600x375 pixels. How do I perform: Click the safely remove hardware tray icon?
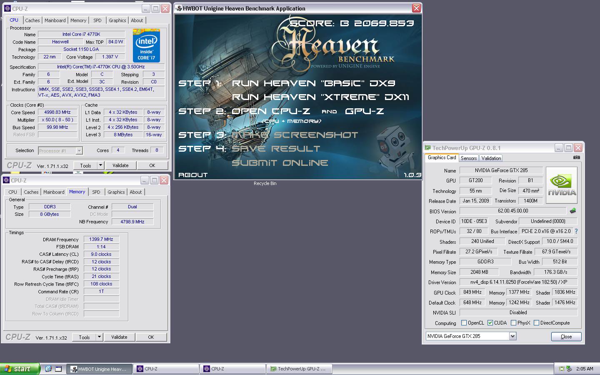[x=569, y=369]
